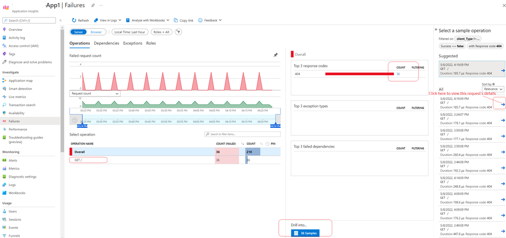Open Analyze with Workbooks dropdown

tap(148, 20)
